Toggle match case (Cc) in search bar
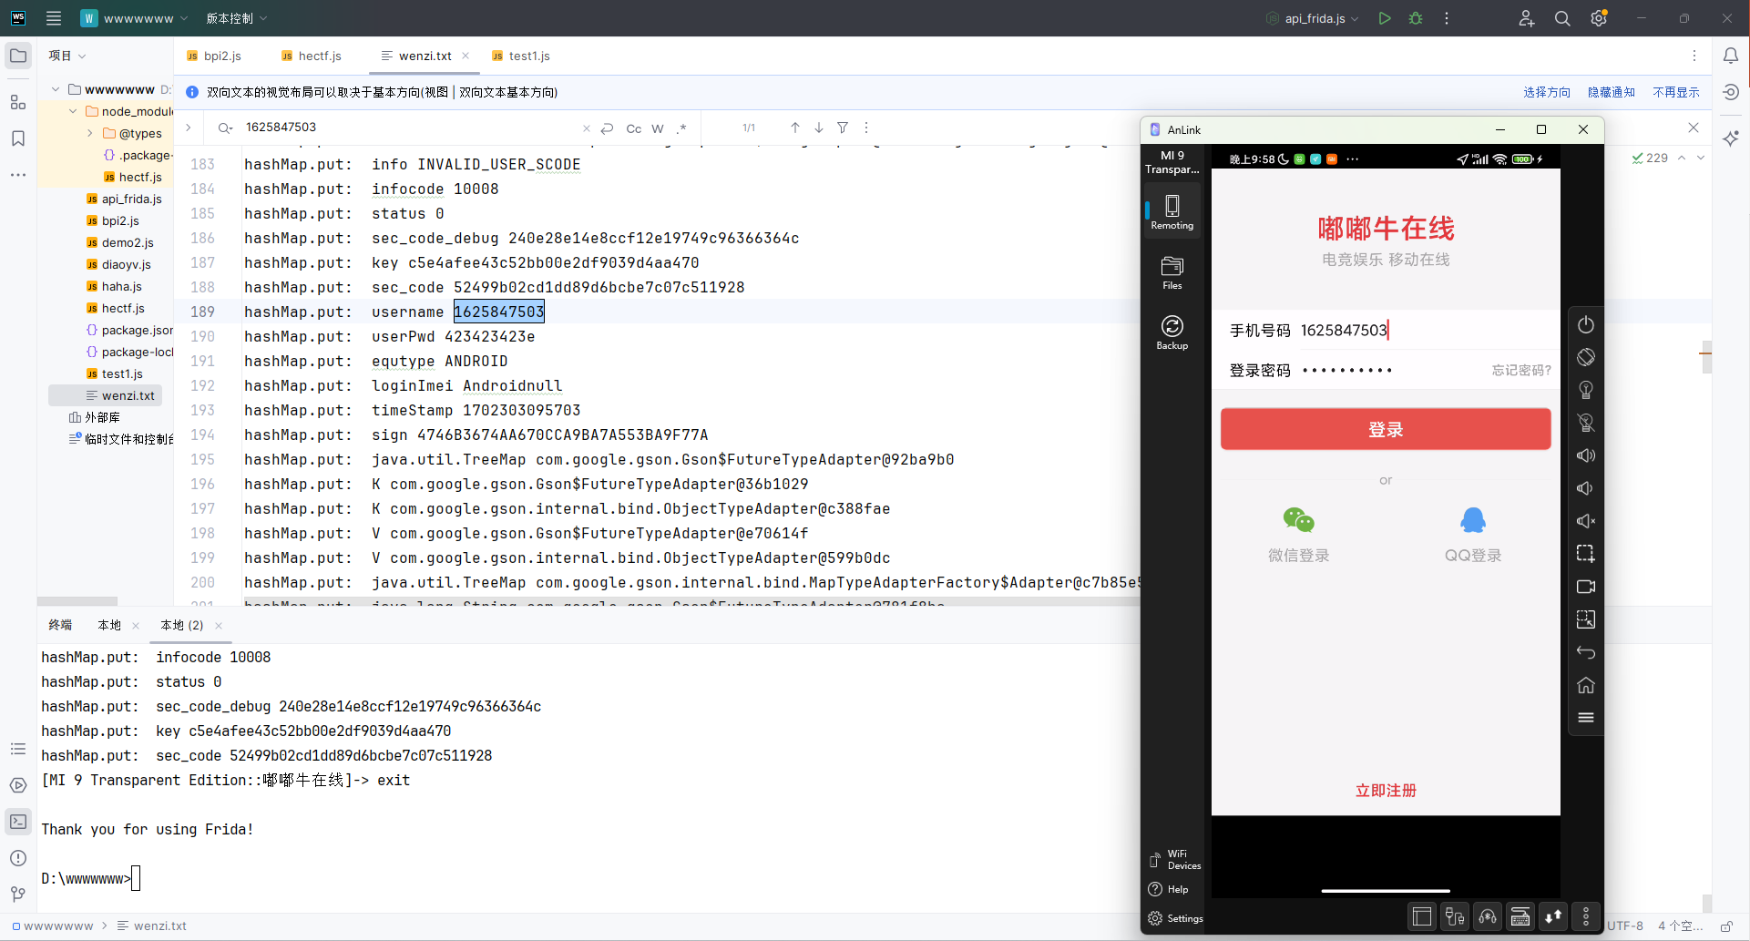The width and height of the screenshot is (1750, 941). (x=634, y=128)
